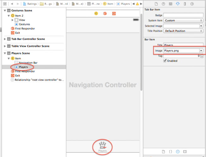206x157 pixels.
Task: Select Navigation Bar in the outline
Action: click(x=28, y=63)
